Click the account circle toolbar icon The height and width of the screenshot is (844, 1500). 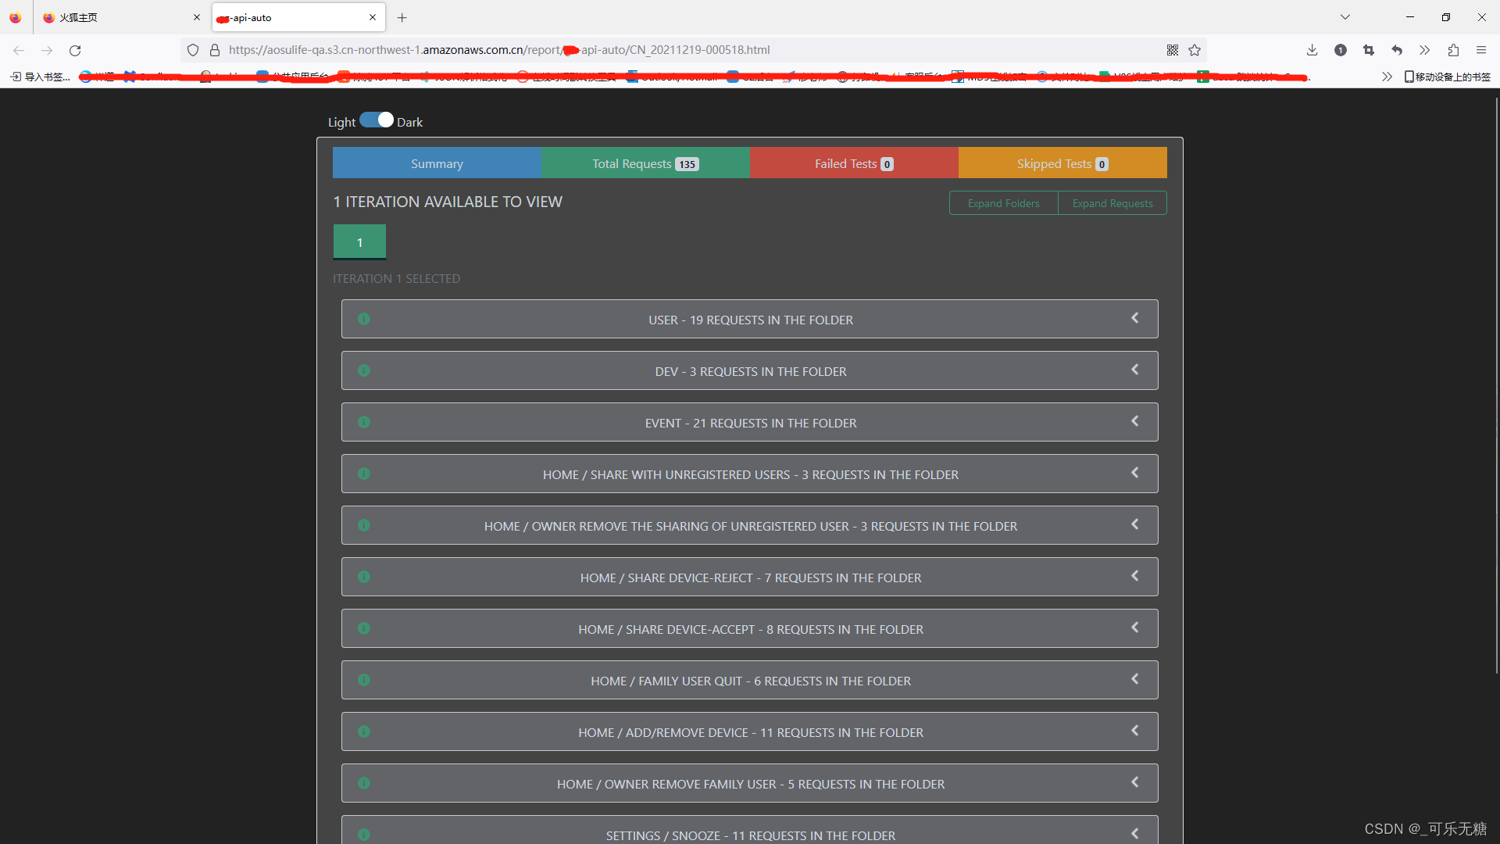click(1341, 50)
